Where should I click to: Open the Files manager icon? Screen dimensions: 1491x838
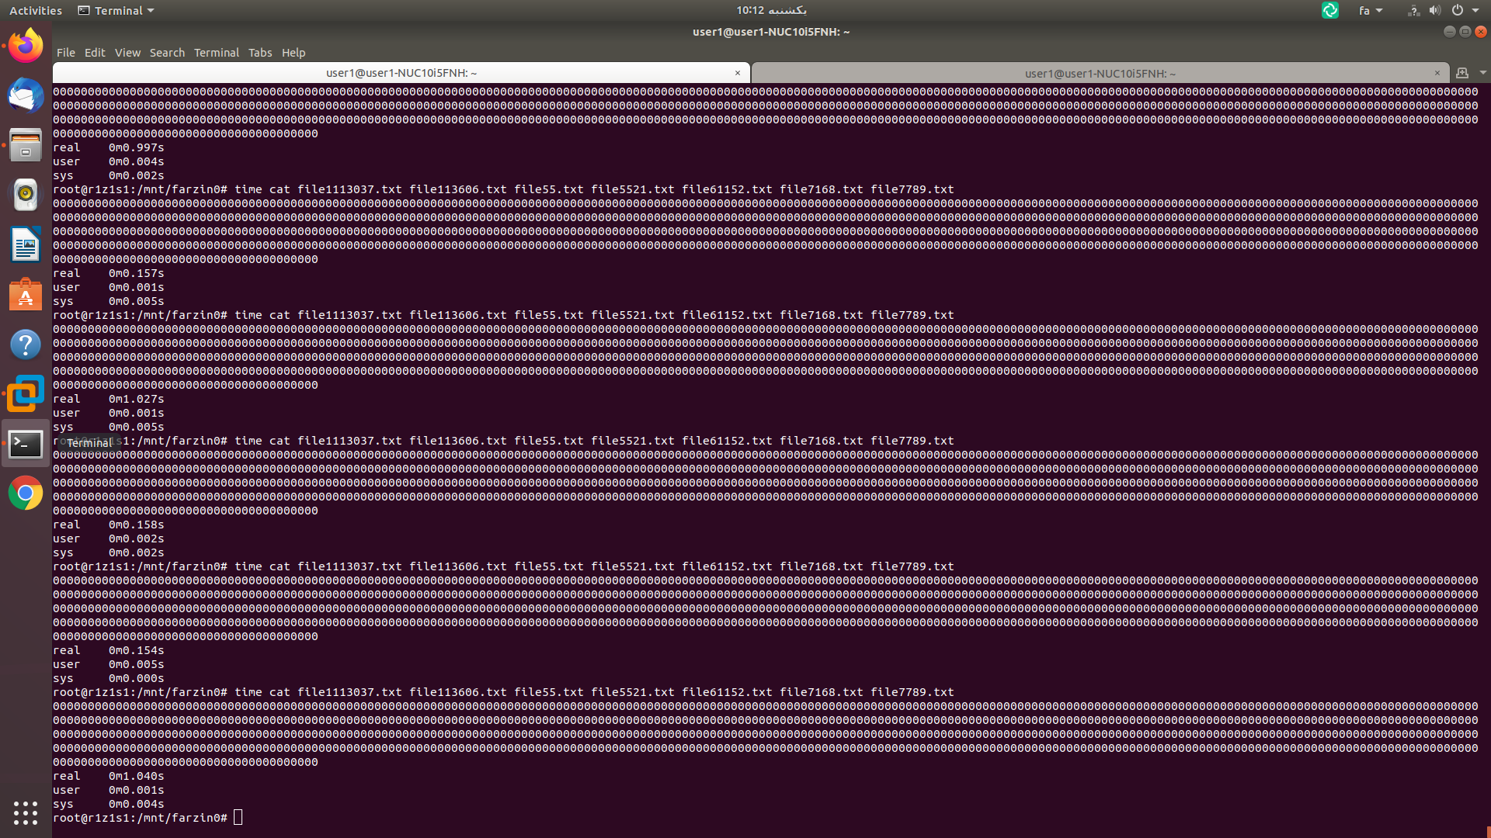pyautogui.click(x=26, y=145)
